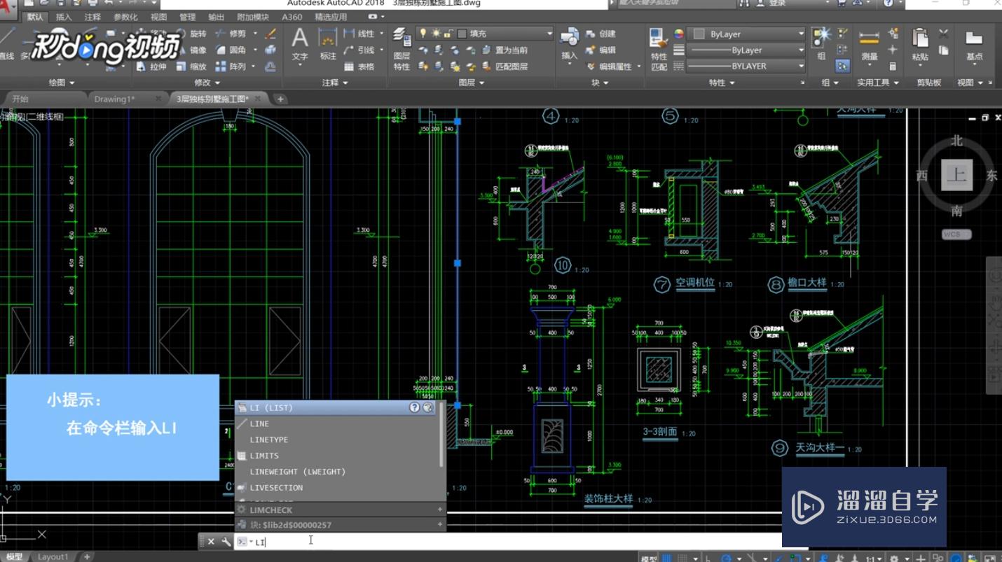Select the Scale (缩放) tool
Viewport: 1002px width, 562px height.
coord(192,66)
